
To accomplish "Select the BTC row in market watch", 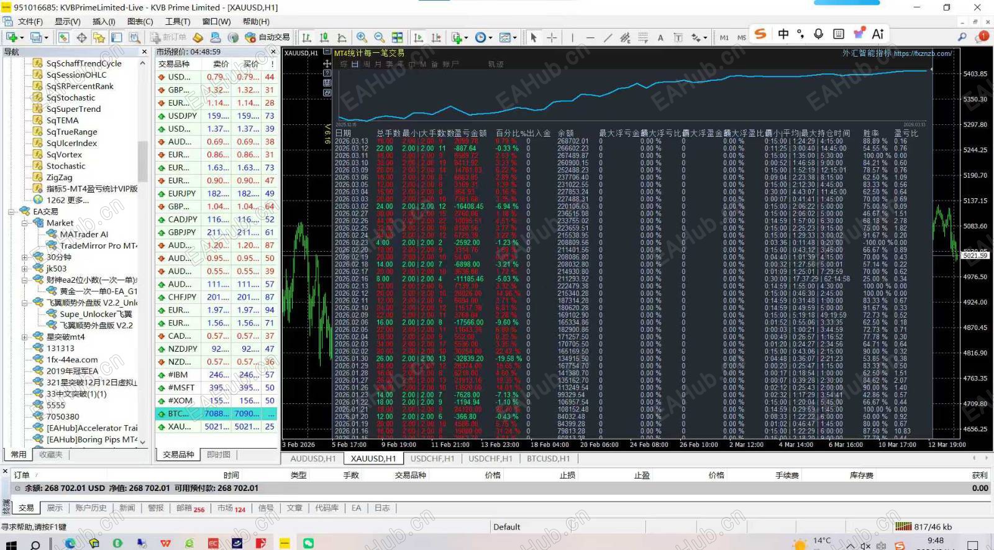I will 216,414.
